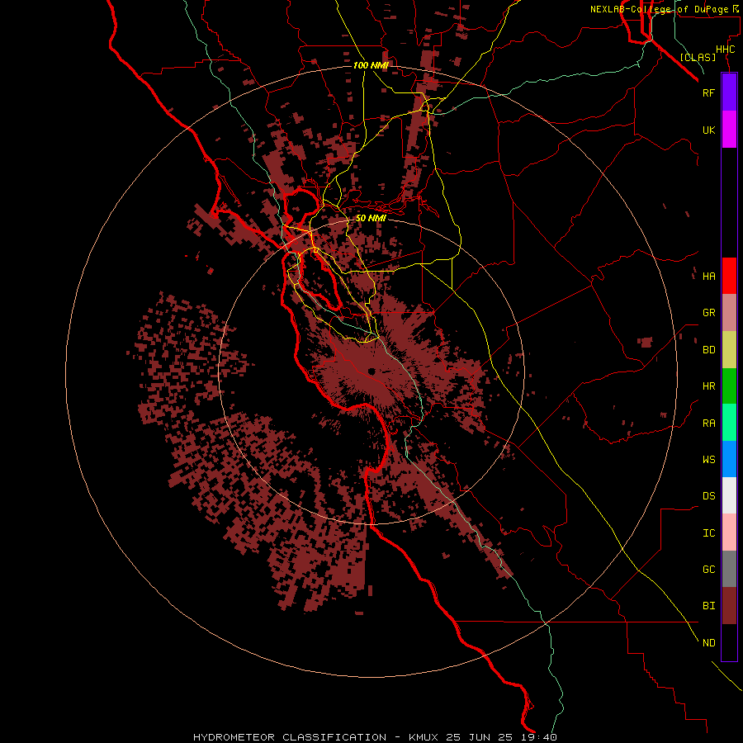Click the light pink IC legend swatch
This screenshot has height=743, width=743.
[729, 532]
